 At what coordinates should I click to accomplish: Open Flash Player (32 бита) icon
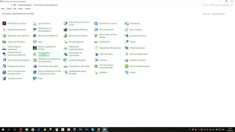pyautogui.click(x=4, y=23)
